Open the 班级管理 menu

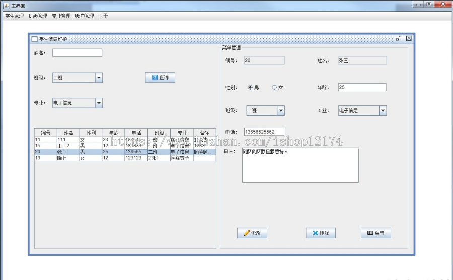click(x=38, y=16)
